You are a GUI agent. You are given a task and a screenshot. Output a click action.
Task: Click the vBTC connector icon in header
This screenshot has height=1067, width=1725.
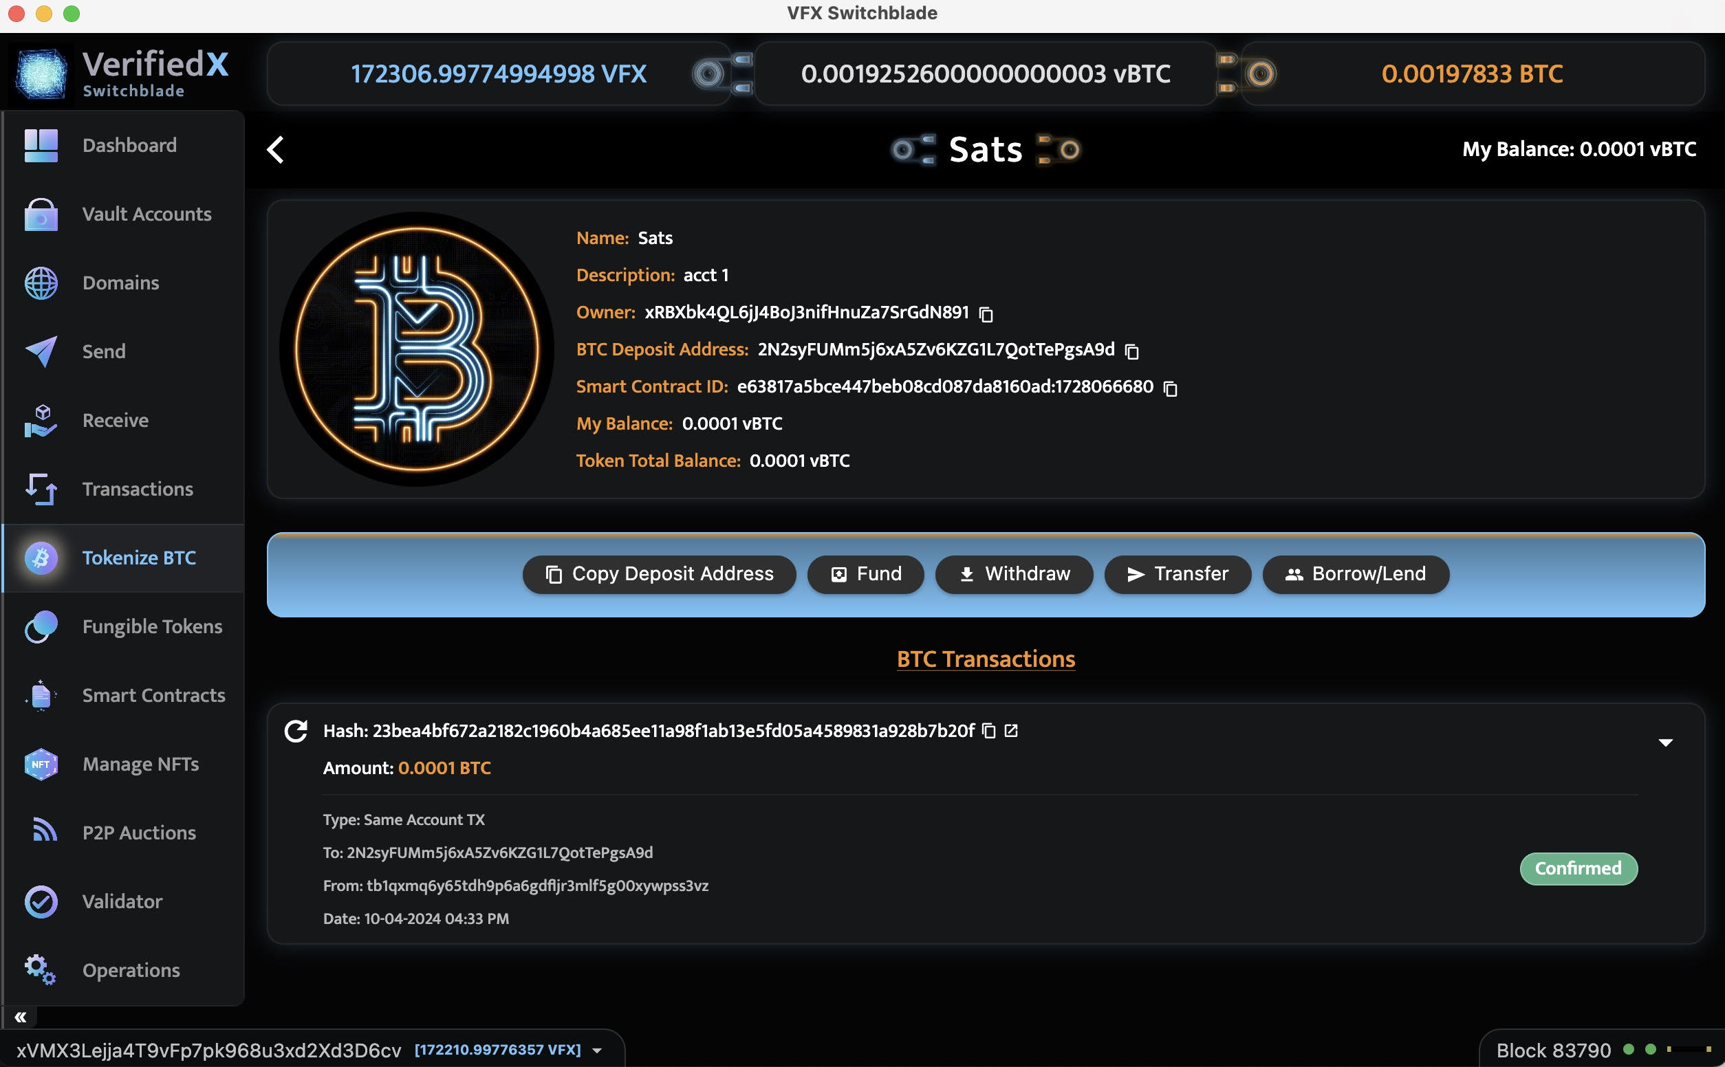pos(723,74)
